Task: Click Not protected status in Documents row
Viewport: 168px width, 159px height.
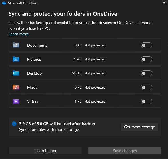Action: click(x=95, y=45)
